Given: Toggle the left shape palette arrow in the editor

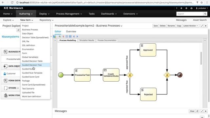Looking at the screenshot, I should click(55, 40).
